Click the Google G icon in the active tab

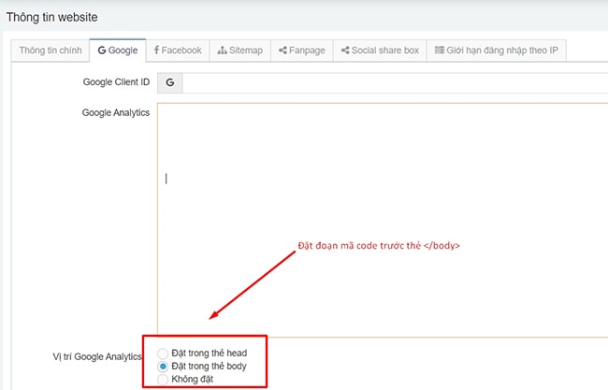(102, 51)
